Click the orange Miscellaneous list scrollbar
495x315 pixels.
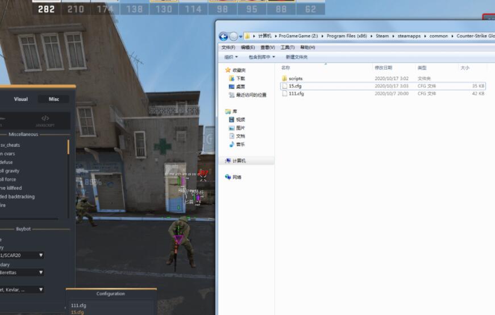coord(68,147)
